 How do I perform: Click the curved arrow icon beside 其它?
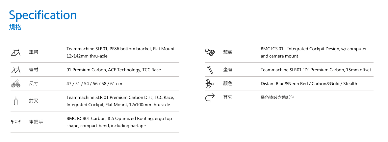210,98
